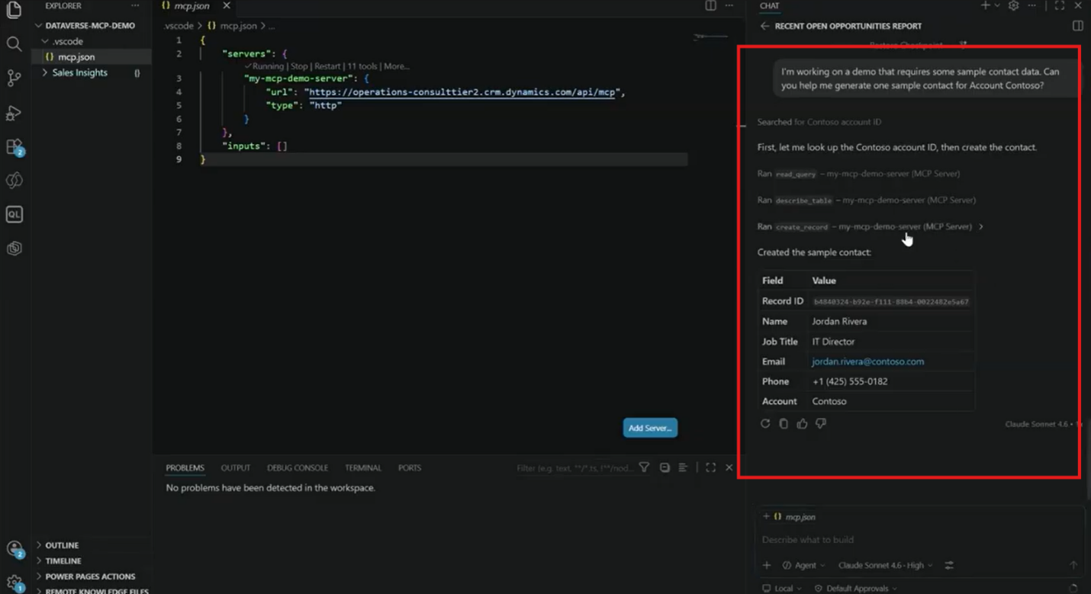This screenshot has width=1091, height=594.
Task: Open chat settings gear icon
Action: click(1013, 6)
